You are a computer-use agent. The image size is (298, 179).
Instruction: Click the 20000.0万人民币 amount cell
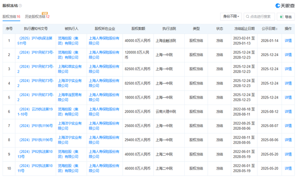[x=138, y=112]
